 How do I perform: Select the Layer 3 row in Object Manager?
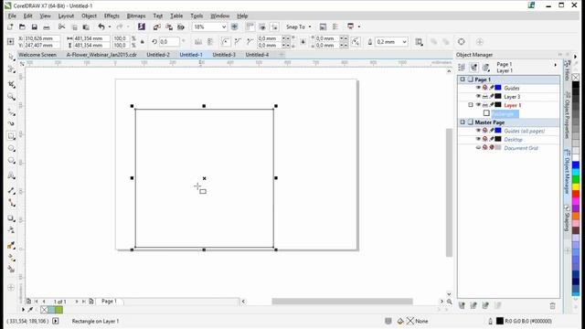pos(509,96)
